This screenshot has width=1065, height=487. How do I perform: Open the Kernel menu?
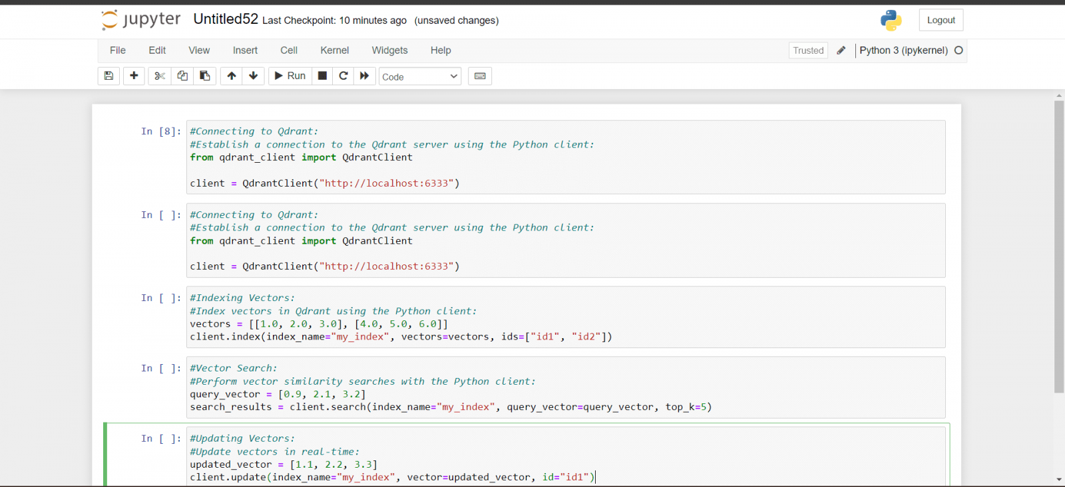(x=335, y=50)
